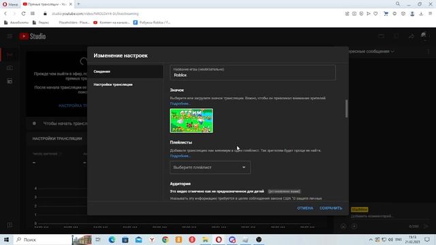The height and width of the screenshot is (245, 436).
Task: Open Google Chrome from taskbar
Action: (x=165, y=240)
